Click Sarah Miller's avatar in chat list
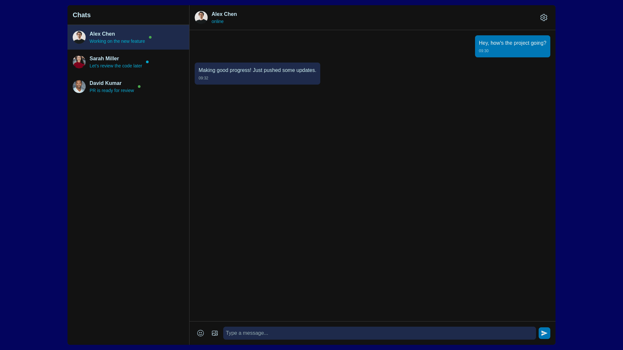This screenshot has width=623, height=350. [79, 62]
